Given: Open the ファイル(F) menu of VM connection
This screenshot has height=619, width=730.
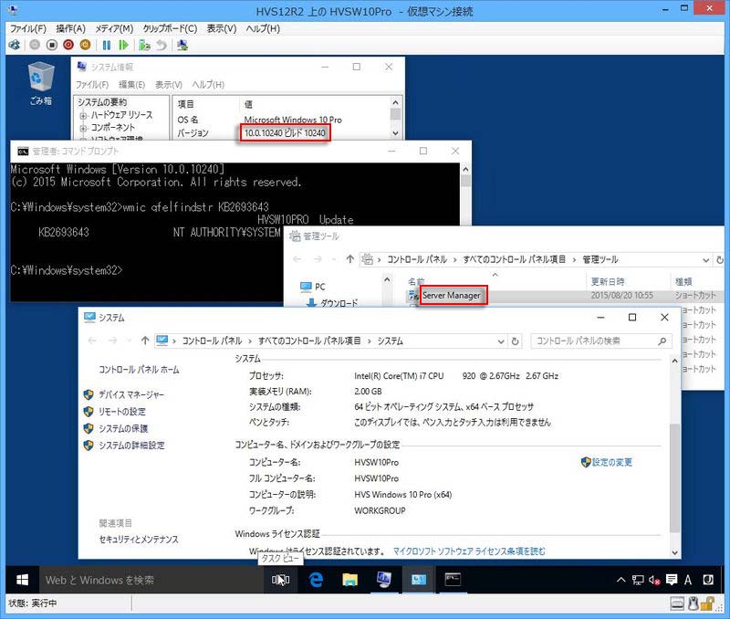Looking at the screenshot, I should 28,29.
